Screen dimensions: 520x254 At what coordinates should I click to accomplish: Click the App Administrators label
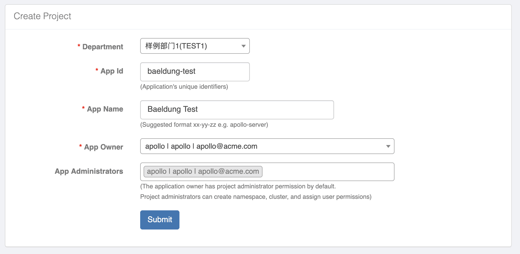(89, 171)
